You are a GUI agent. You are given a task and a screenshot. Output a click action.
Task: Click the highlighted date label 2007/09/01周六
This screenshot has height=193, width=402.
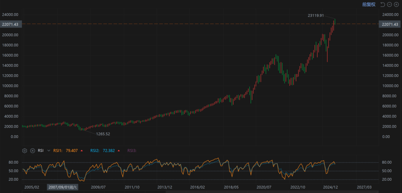(63, 187)
